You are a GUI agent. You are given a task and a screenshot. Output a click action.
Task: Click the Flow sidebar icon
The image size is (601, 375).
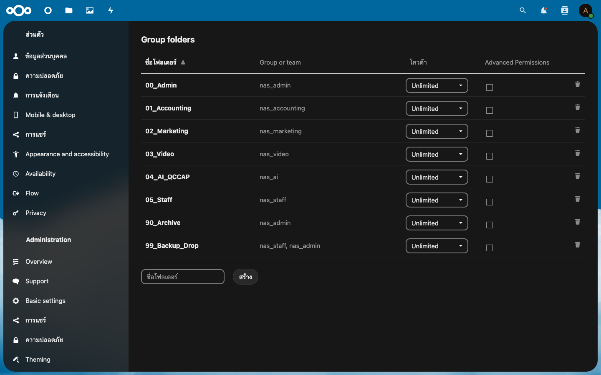point(16,193)
